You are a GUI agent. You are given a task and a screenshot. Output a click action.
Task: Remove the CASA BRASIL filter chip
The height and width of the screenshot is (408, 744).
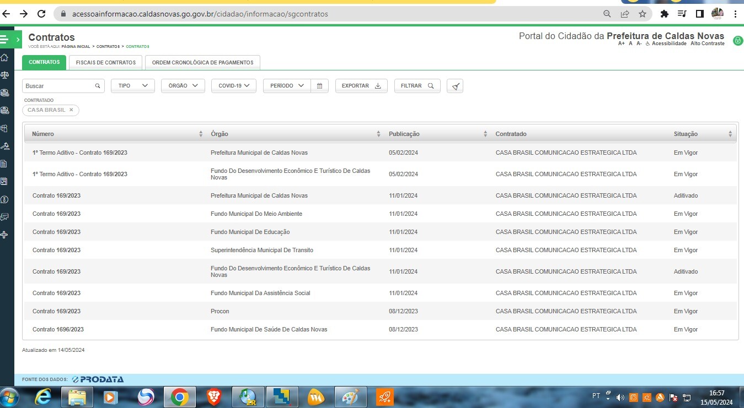pos(71,110)
